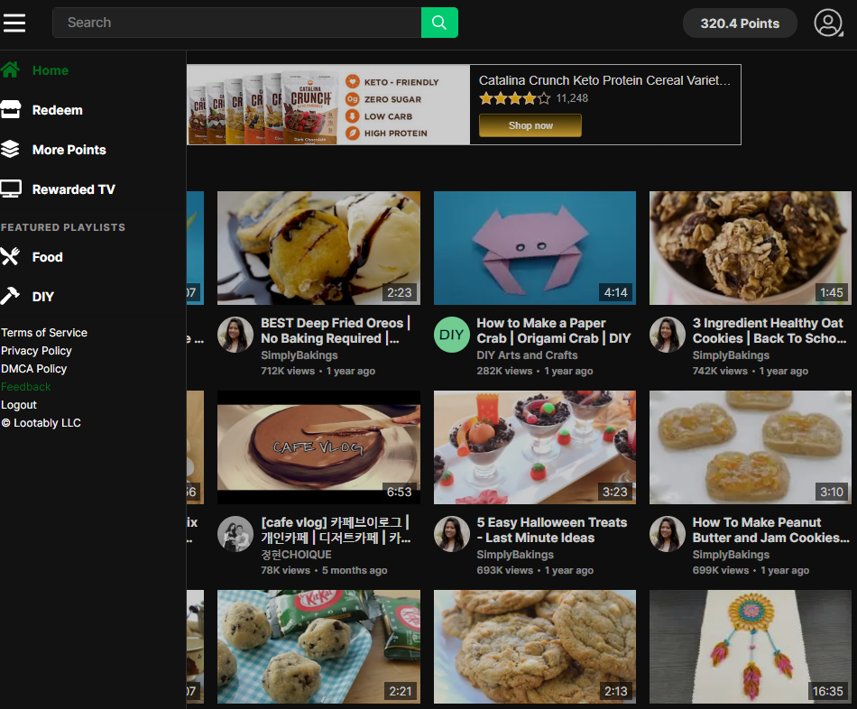Open the Privacy Policy link
This screenshot has width=857, height=709.
(36, 351)
